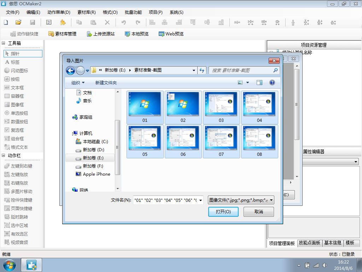Click the Undo arrow toolbar icon
The width and height of the screenshot is (362, 272).
pyautogui.click(x=124, y=22)
